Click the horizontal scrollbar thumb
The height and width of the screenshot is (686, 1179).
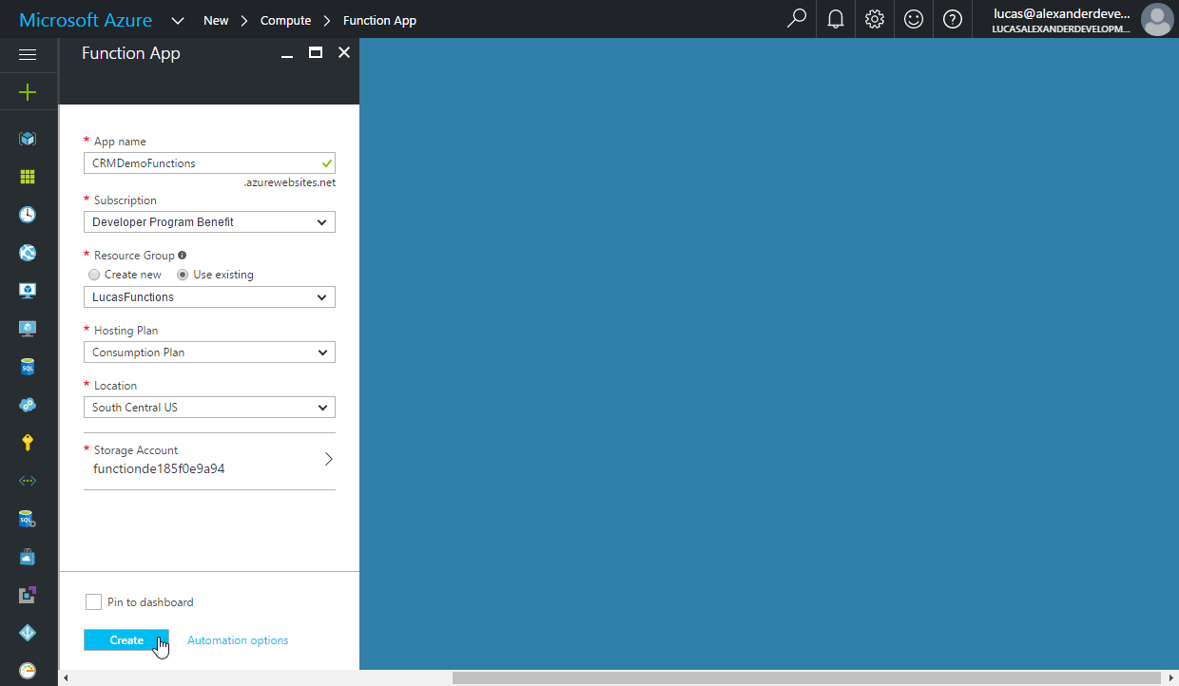tap(806, 678)
